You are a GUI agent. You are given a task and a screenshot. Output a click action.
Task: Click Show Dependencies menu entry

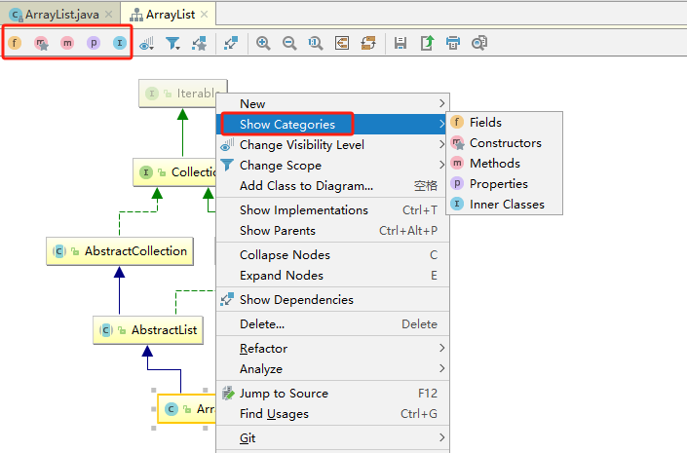(x=333, y=300)
